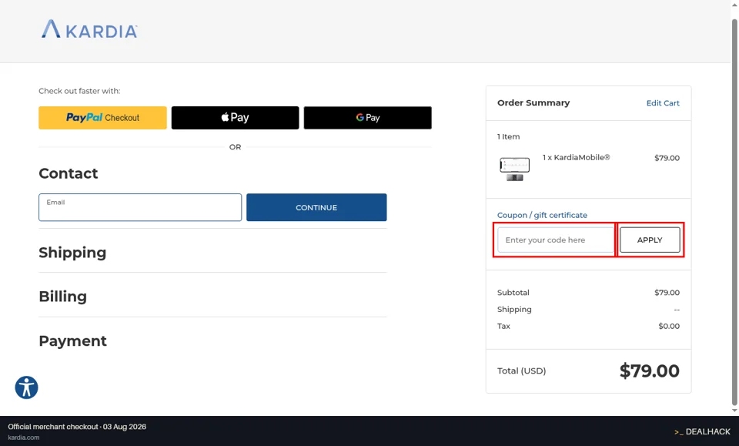Focus the Email input field
739x446 pixels.
140,207
